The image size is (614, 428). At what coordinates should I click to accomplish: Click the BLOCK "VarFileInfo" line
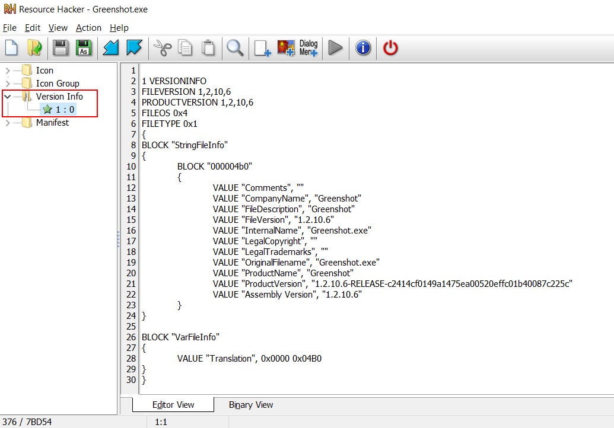point(180,337)
